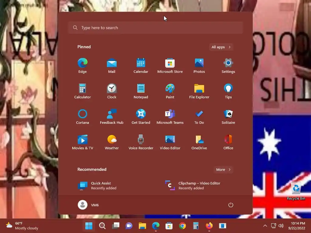
Task: Open the weather widget showing 66°F
Action: [22, 226]
